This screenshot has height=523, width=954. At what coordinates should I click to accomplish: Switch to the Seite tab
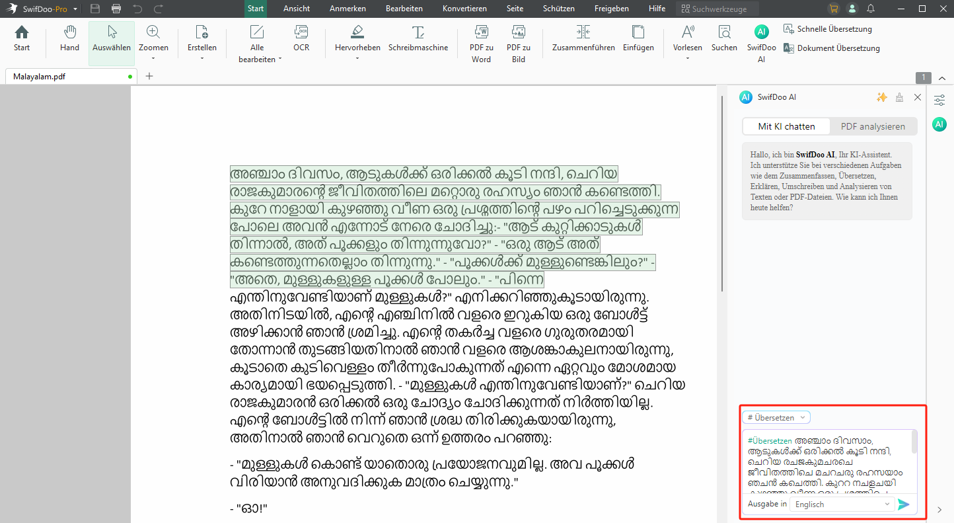pos(515,9)
